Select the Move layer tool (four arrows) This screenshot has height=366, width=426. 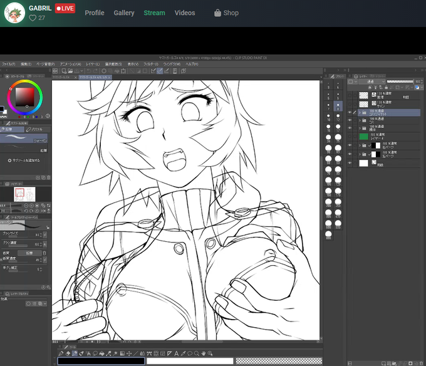[x=129, y=353]
